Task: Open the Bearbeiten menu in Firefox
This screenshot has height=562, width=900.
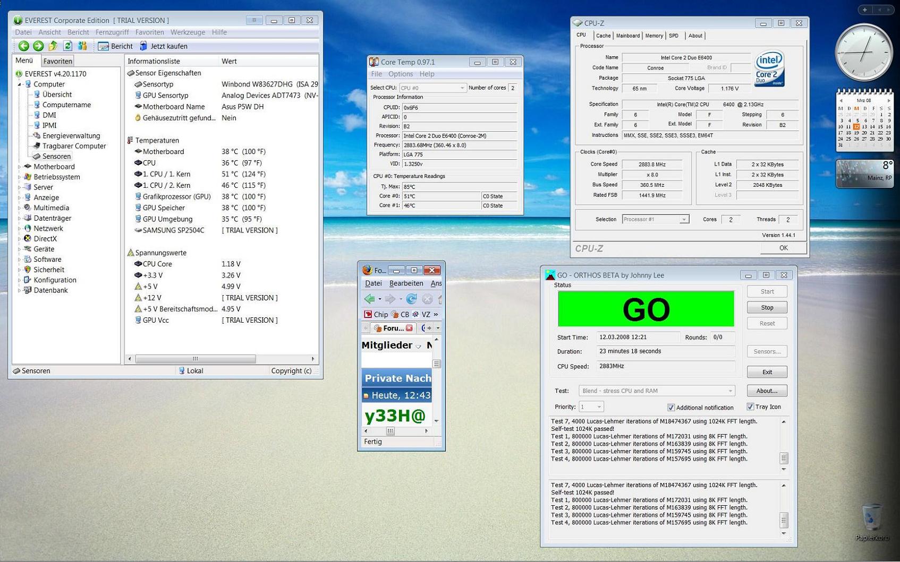Action: point(406,283)
